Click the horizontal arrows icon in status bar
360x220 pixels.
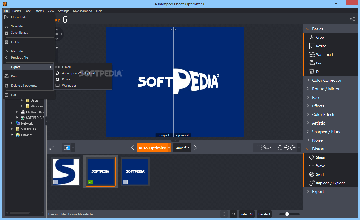click(x=233, y=214)
